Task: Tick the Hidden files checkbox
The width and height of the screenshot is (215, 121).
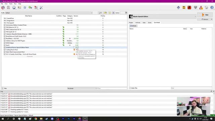Action: point(130,88)
